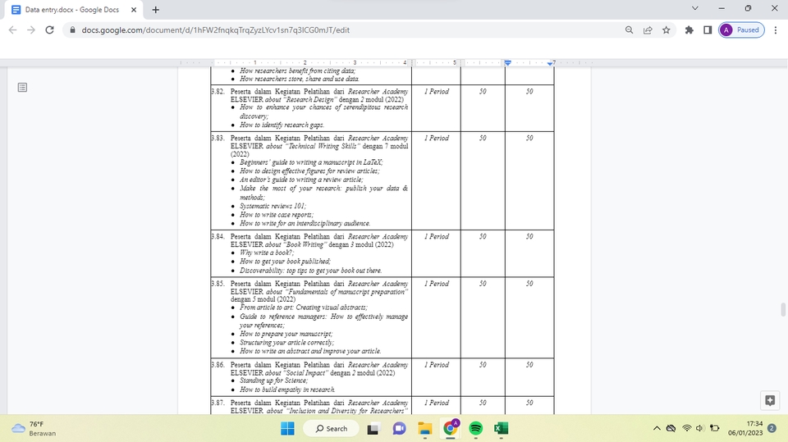The image size is (788, 442).
Task: Click the Explore button in document corner
Action: pos(770,400)
